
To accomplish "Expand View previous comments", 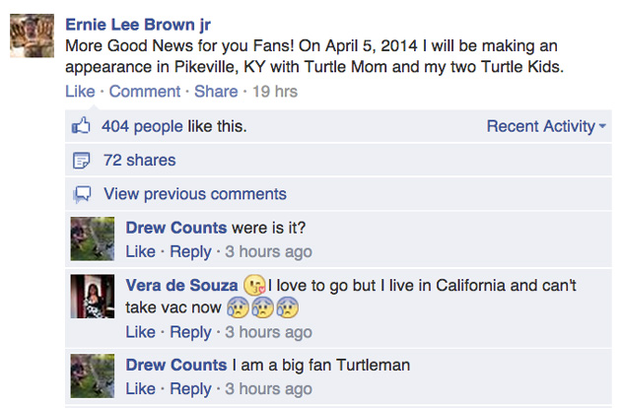I will pos(194,194).
